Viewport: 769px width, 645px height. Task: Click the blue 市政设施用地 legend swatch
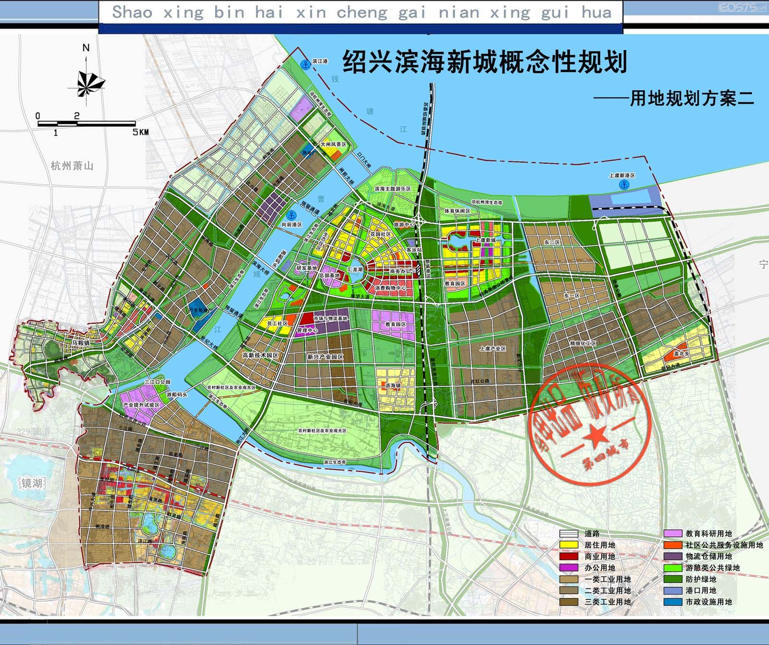(673, 602)
